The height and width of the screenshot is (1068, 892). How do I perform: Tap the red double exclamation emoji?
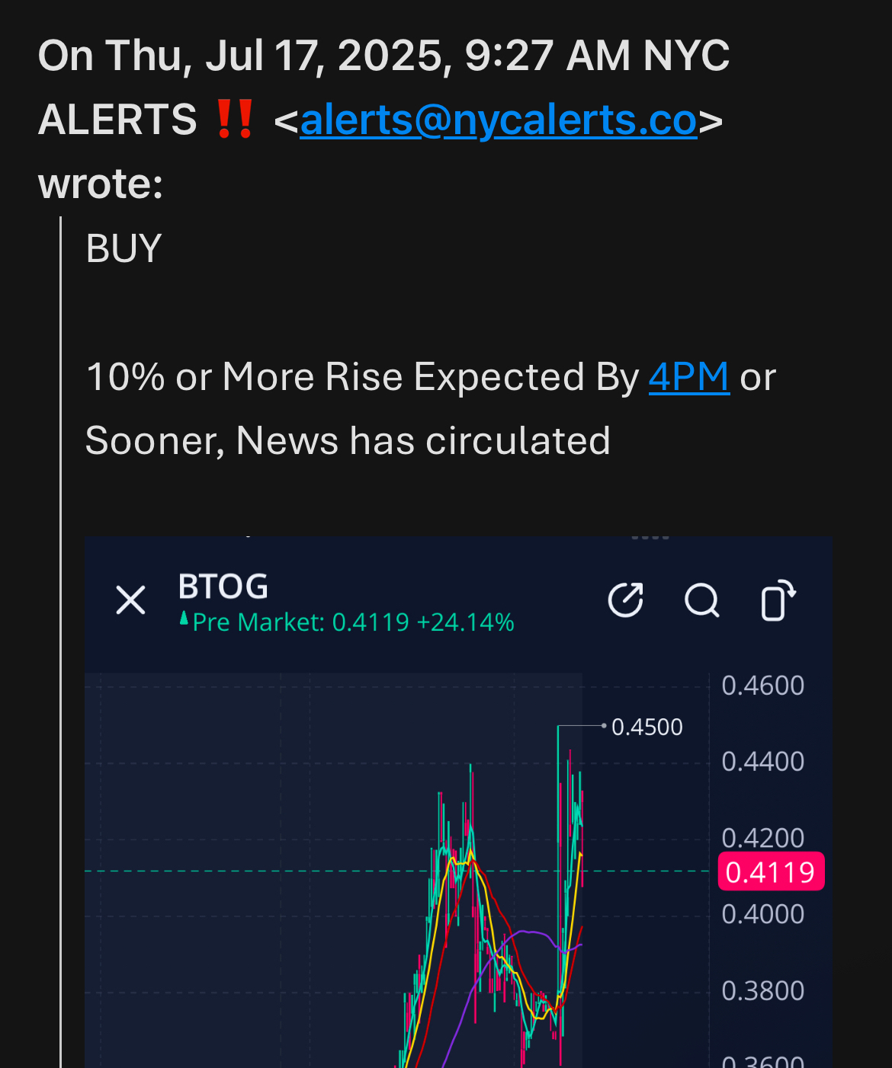coord(235,120)
